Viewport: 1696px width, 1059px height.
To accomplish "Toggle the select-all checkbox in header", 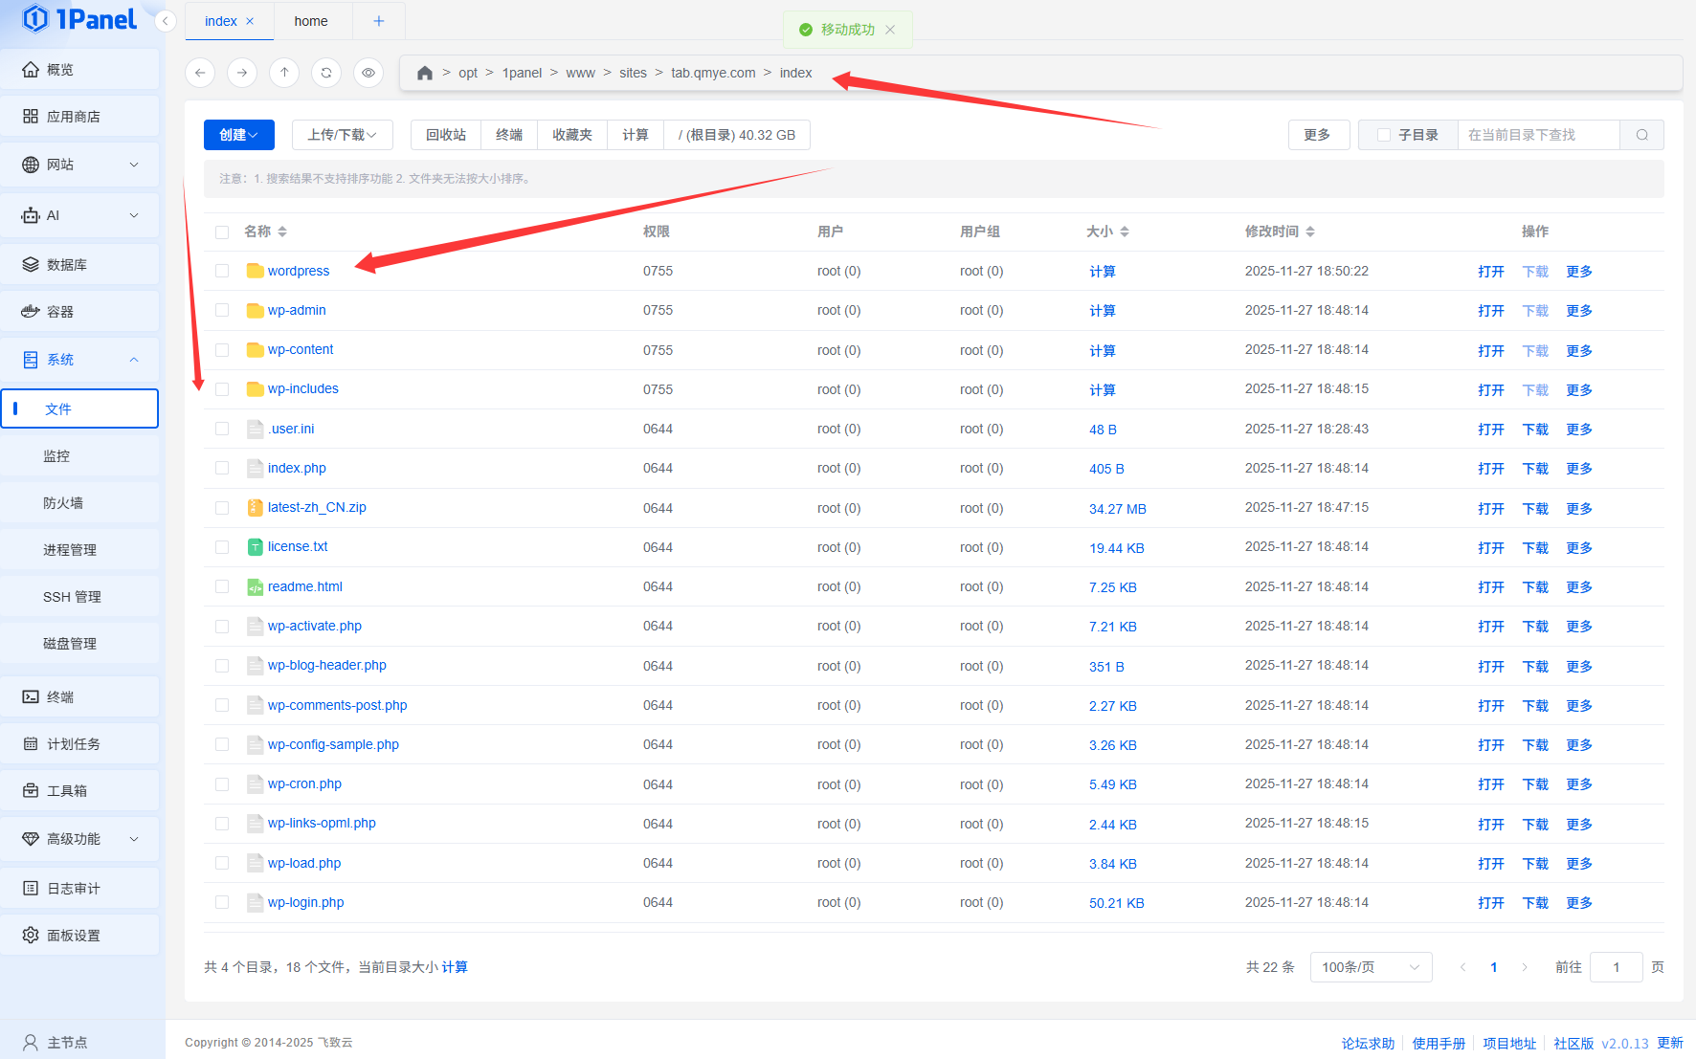I will [x=222, y=232].
